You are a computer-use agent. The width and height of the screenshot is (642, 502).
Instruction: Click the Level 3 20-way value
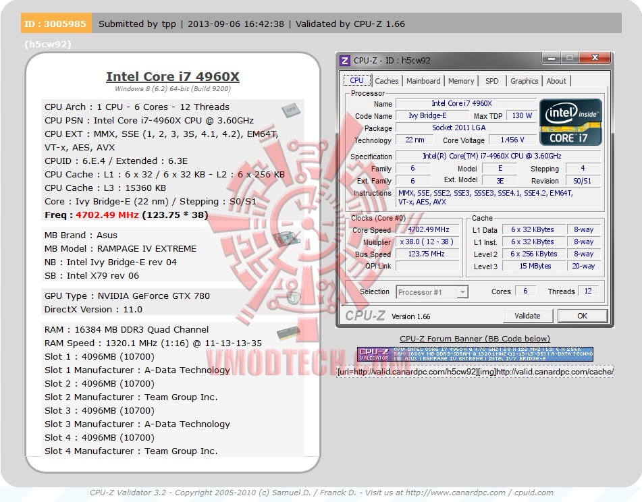tap(583, 266)
